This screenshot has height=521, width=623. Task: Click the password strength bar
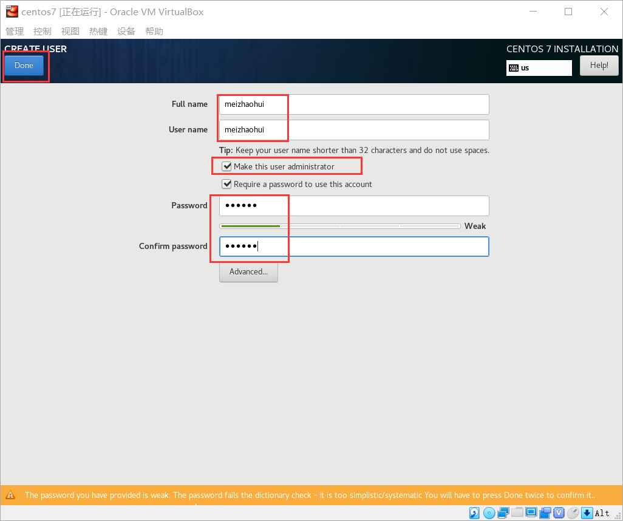click(x=340, y=226)
